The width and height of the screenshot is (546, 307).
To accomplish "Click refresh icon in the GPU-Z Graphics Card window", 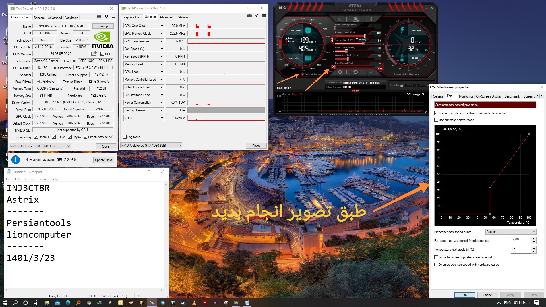I will point(106,16).
